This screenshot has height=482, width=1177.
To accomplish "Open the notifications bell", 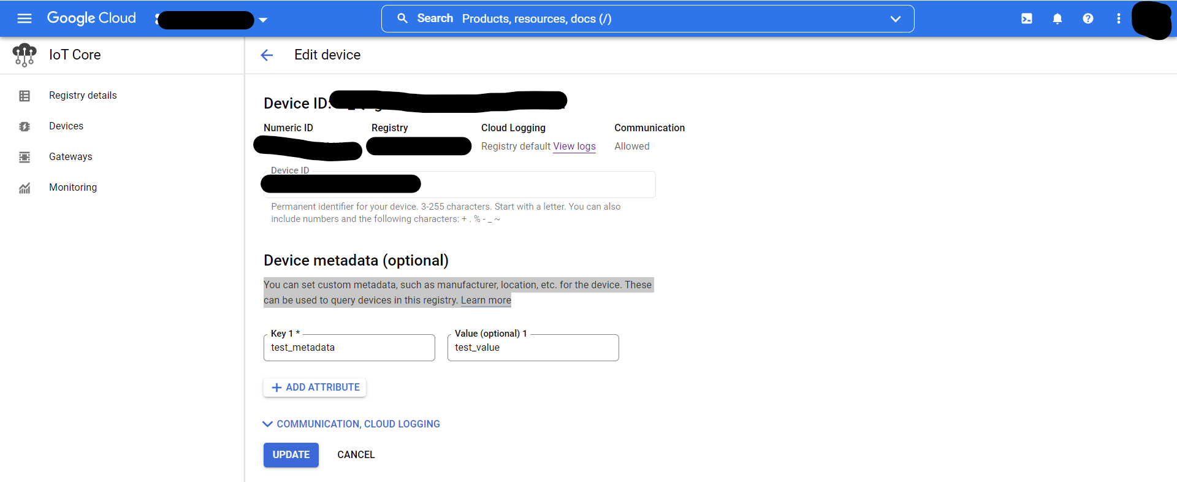I will pos(1057,18).
